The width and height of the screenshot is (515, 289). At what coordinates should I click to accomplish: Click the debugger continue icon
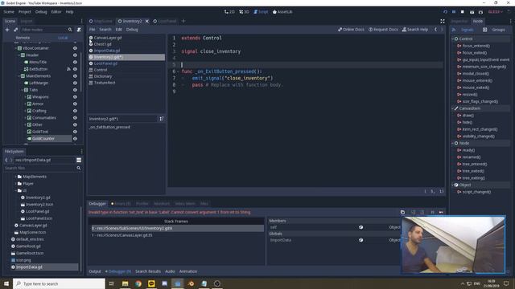pos(441,212)
